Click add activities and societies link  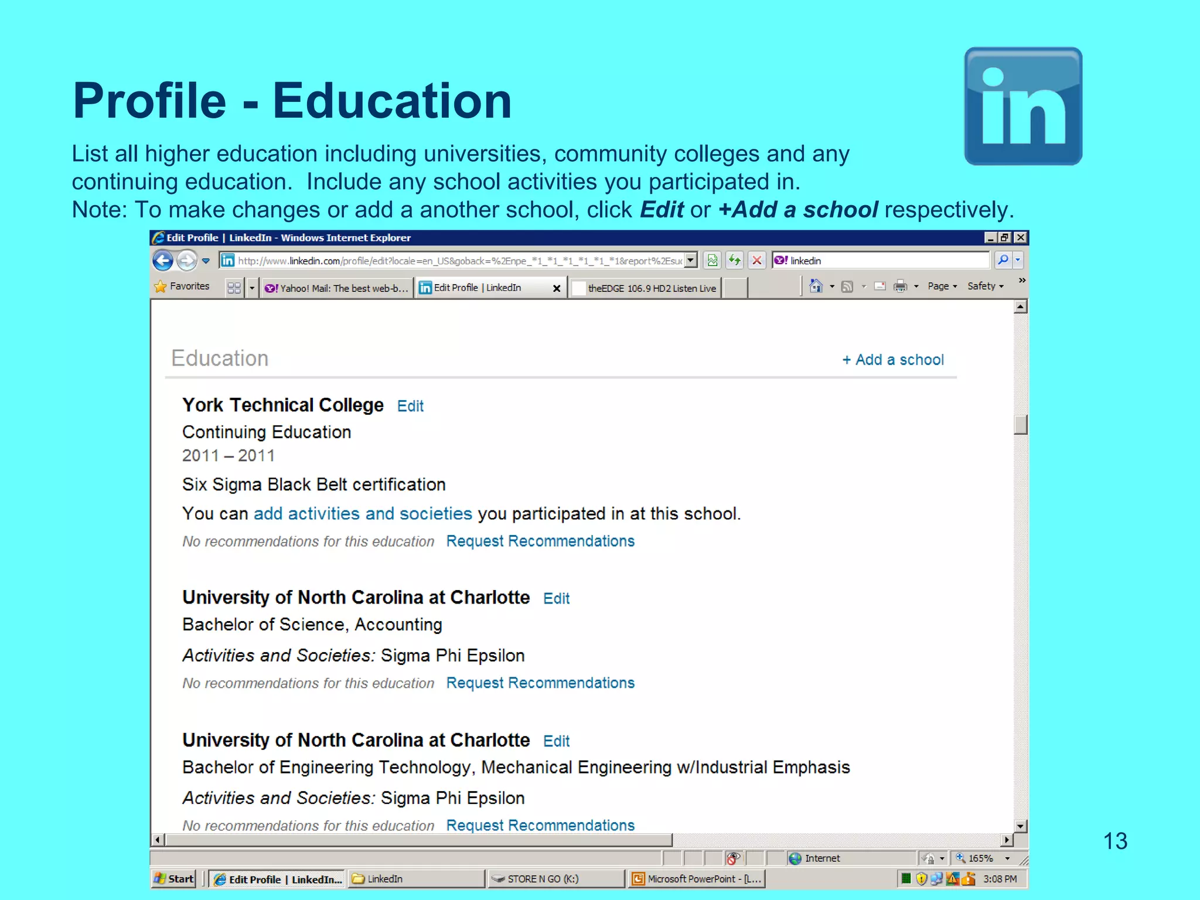[363, 514]
